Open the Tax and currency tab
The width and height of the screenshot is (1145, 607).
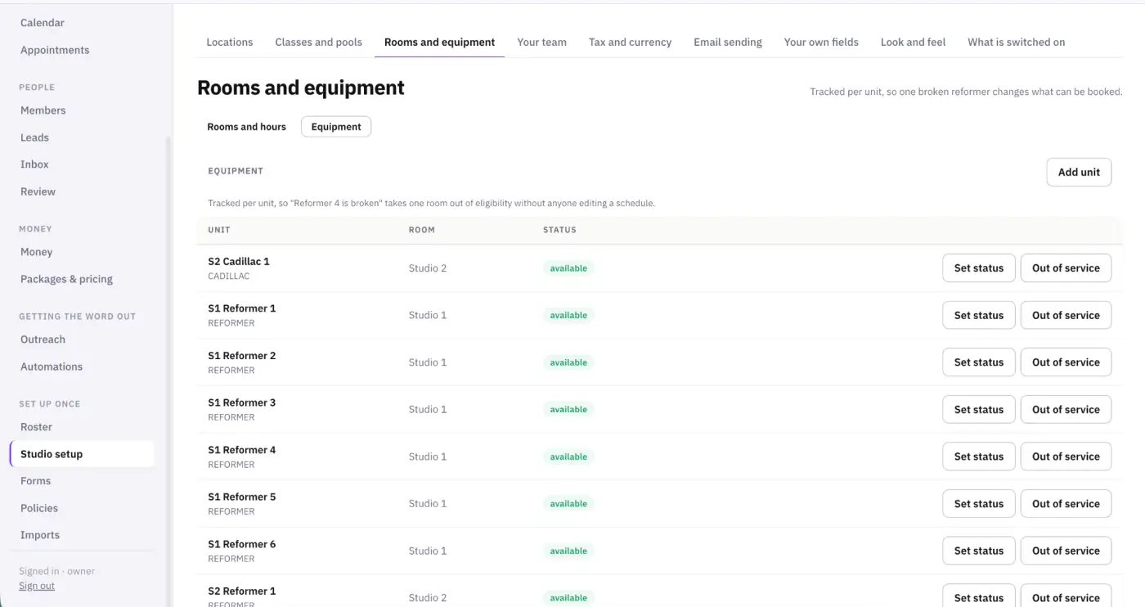(630, 43)
